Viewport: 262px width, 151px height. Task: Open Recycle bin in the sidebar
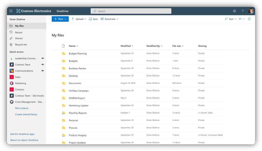pos(21,45)
